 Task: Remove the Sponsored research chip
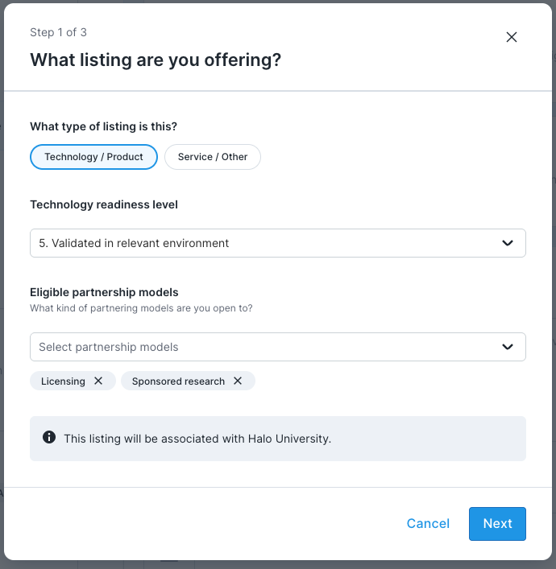click(238, 381)
